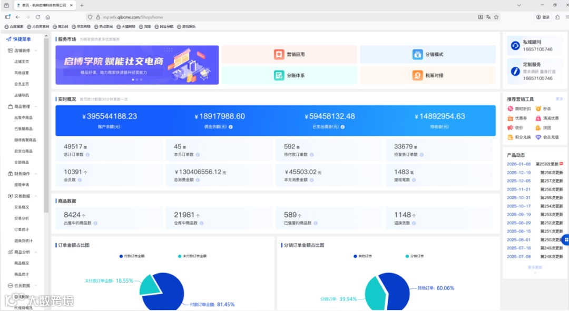Click the blue floating grid button
This screenshot has height=311, width=569.
566,239
